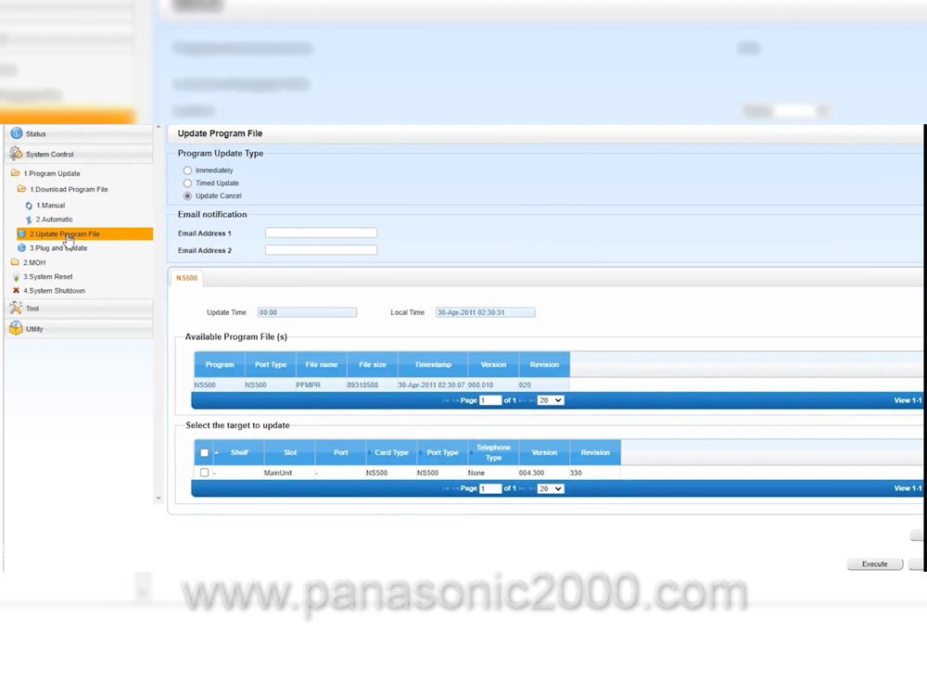Click the System Control gear icon

(16, 154)
